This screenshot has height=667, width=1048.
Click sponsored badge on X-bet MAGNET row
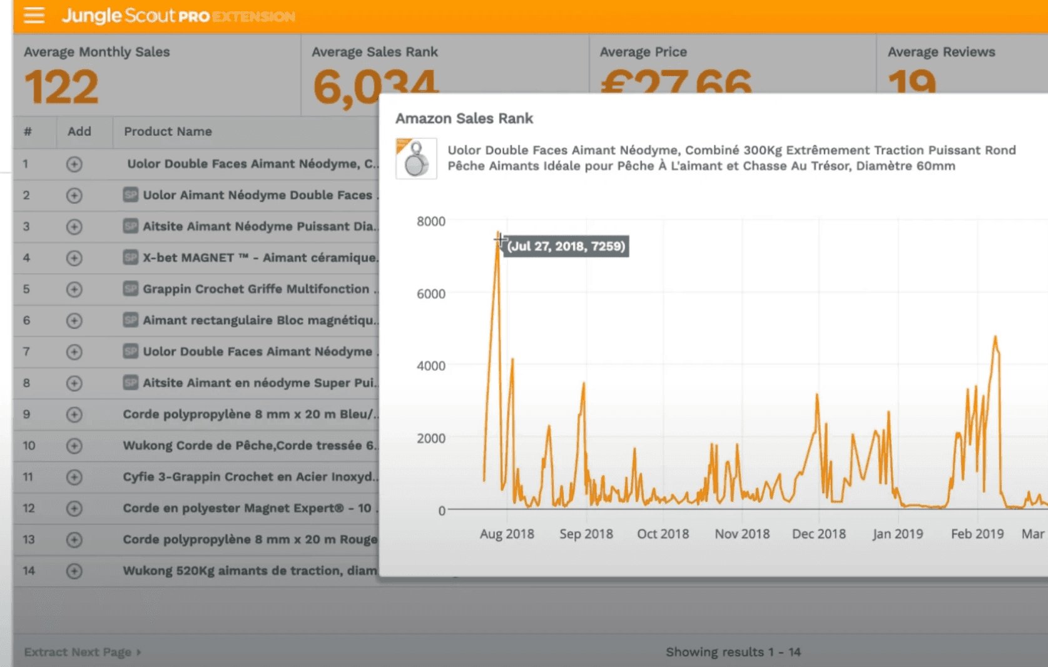click(130, 257)
